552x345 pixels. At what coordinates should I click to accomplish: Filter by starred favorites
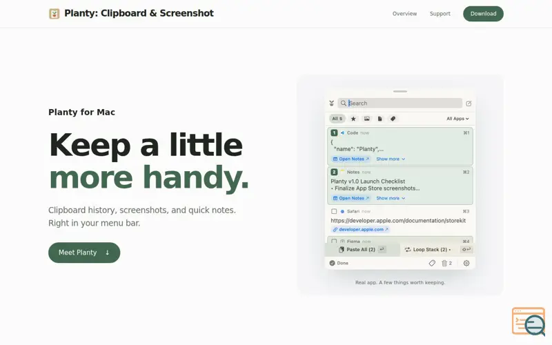[x=353, y=119]
